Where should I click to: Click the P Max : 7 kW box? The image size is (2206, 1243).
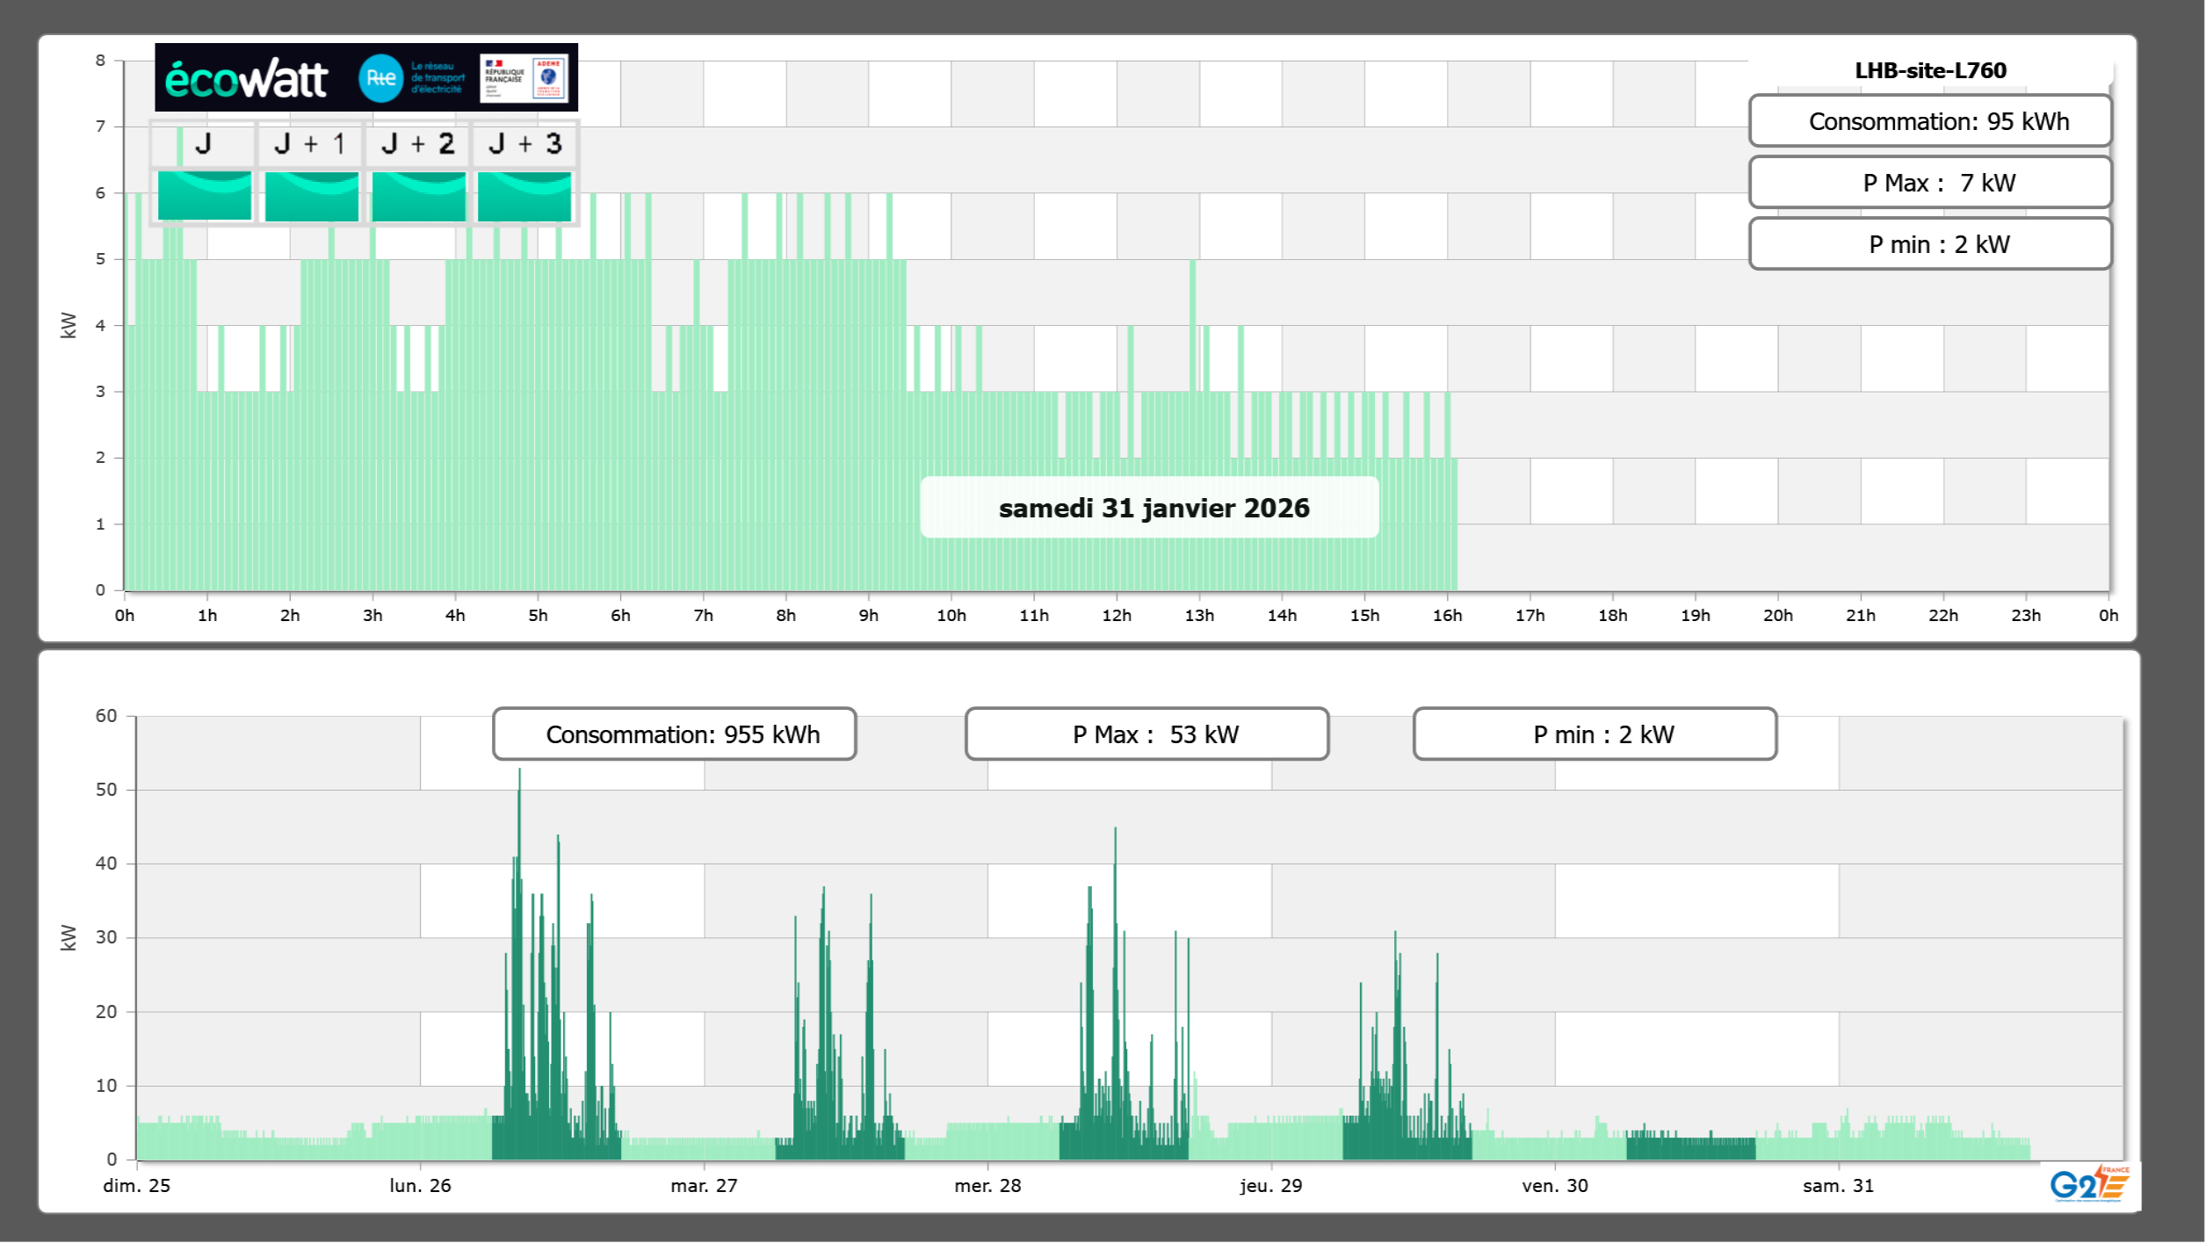1929,183
